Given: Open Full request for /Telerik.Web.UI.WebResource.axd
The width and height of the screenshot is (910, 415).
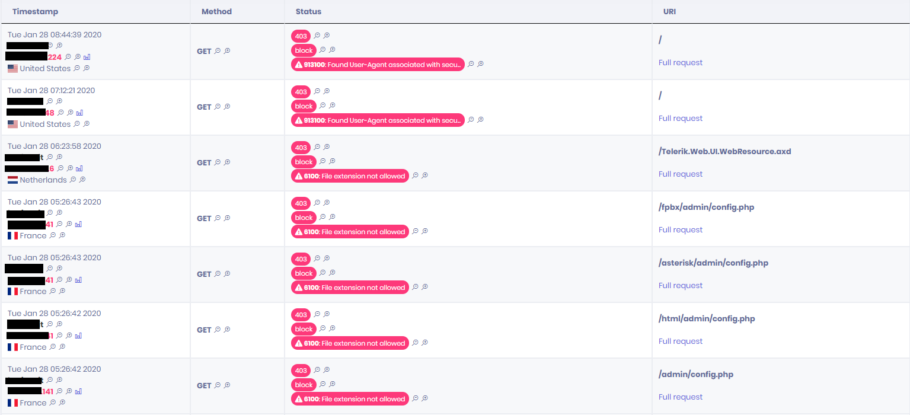Looking at the screenshot, I should (x=681, y=174).
